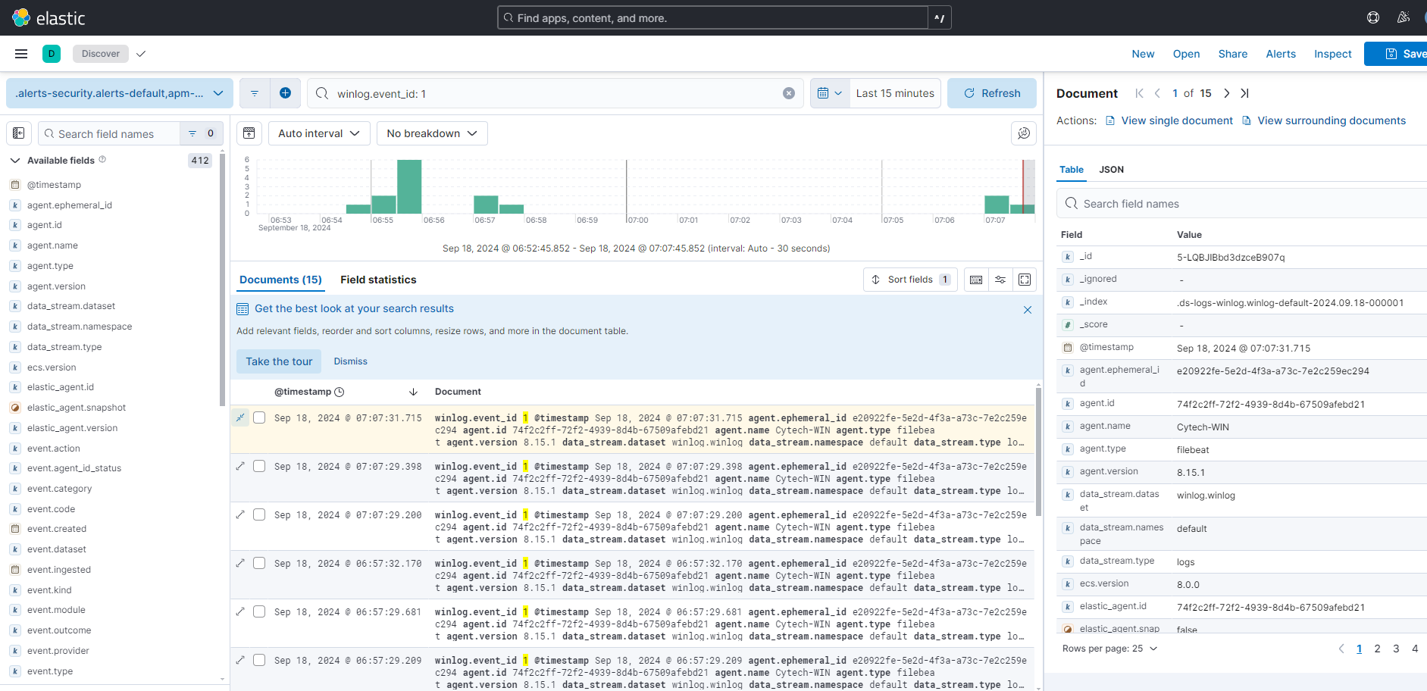Select checkbox for 07:07:29.200 row

click(259, 514)
